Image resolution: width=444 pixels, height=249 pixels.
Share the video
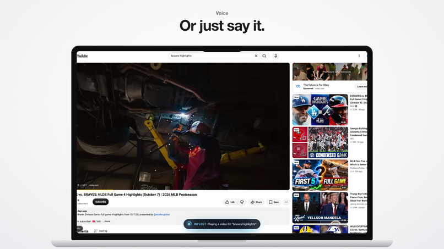coord(256,202)
